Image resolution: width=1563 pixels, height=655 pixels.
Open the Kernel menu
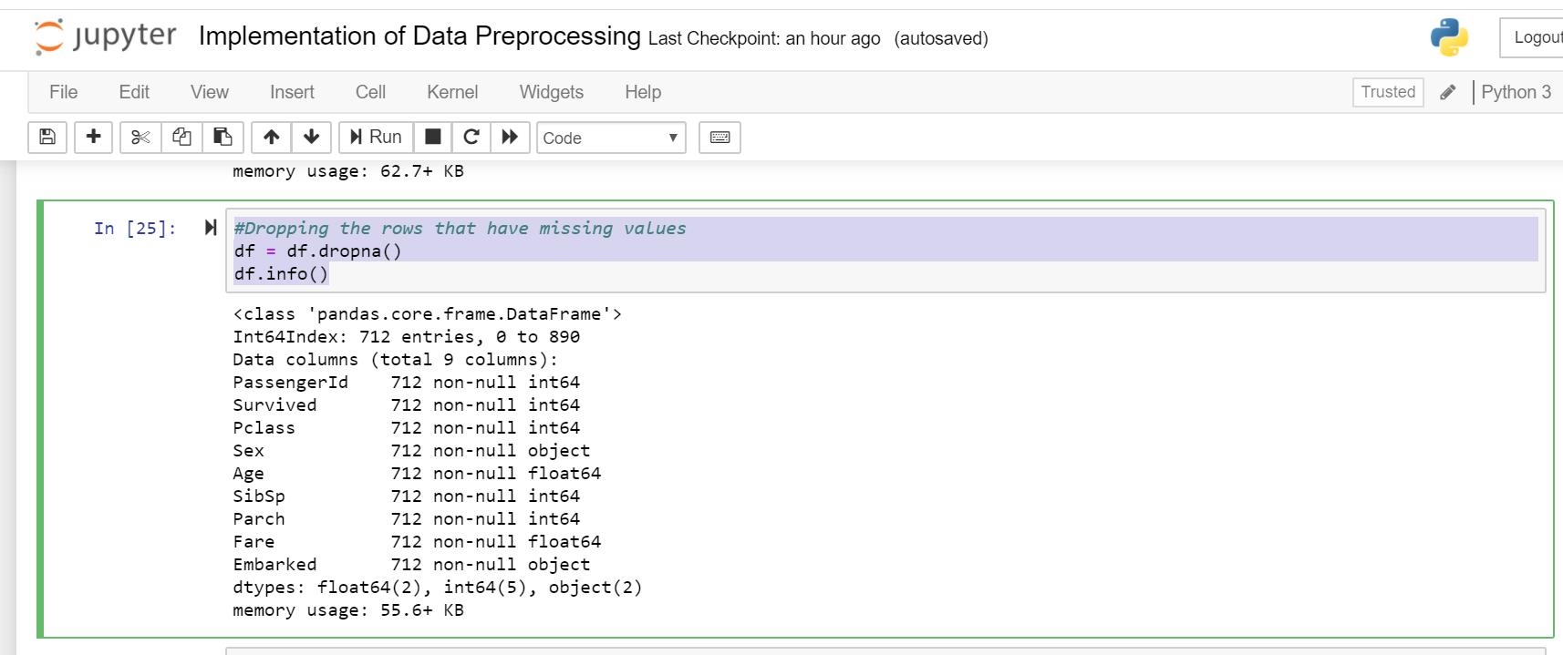tap(452, 92)
